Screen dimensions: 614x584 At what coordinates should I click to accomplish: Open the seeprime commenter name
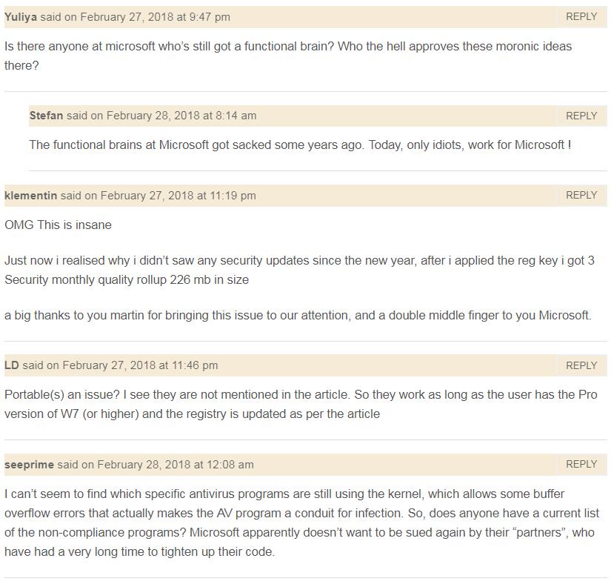(x=29, y=465)
